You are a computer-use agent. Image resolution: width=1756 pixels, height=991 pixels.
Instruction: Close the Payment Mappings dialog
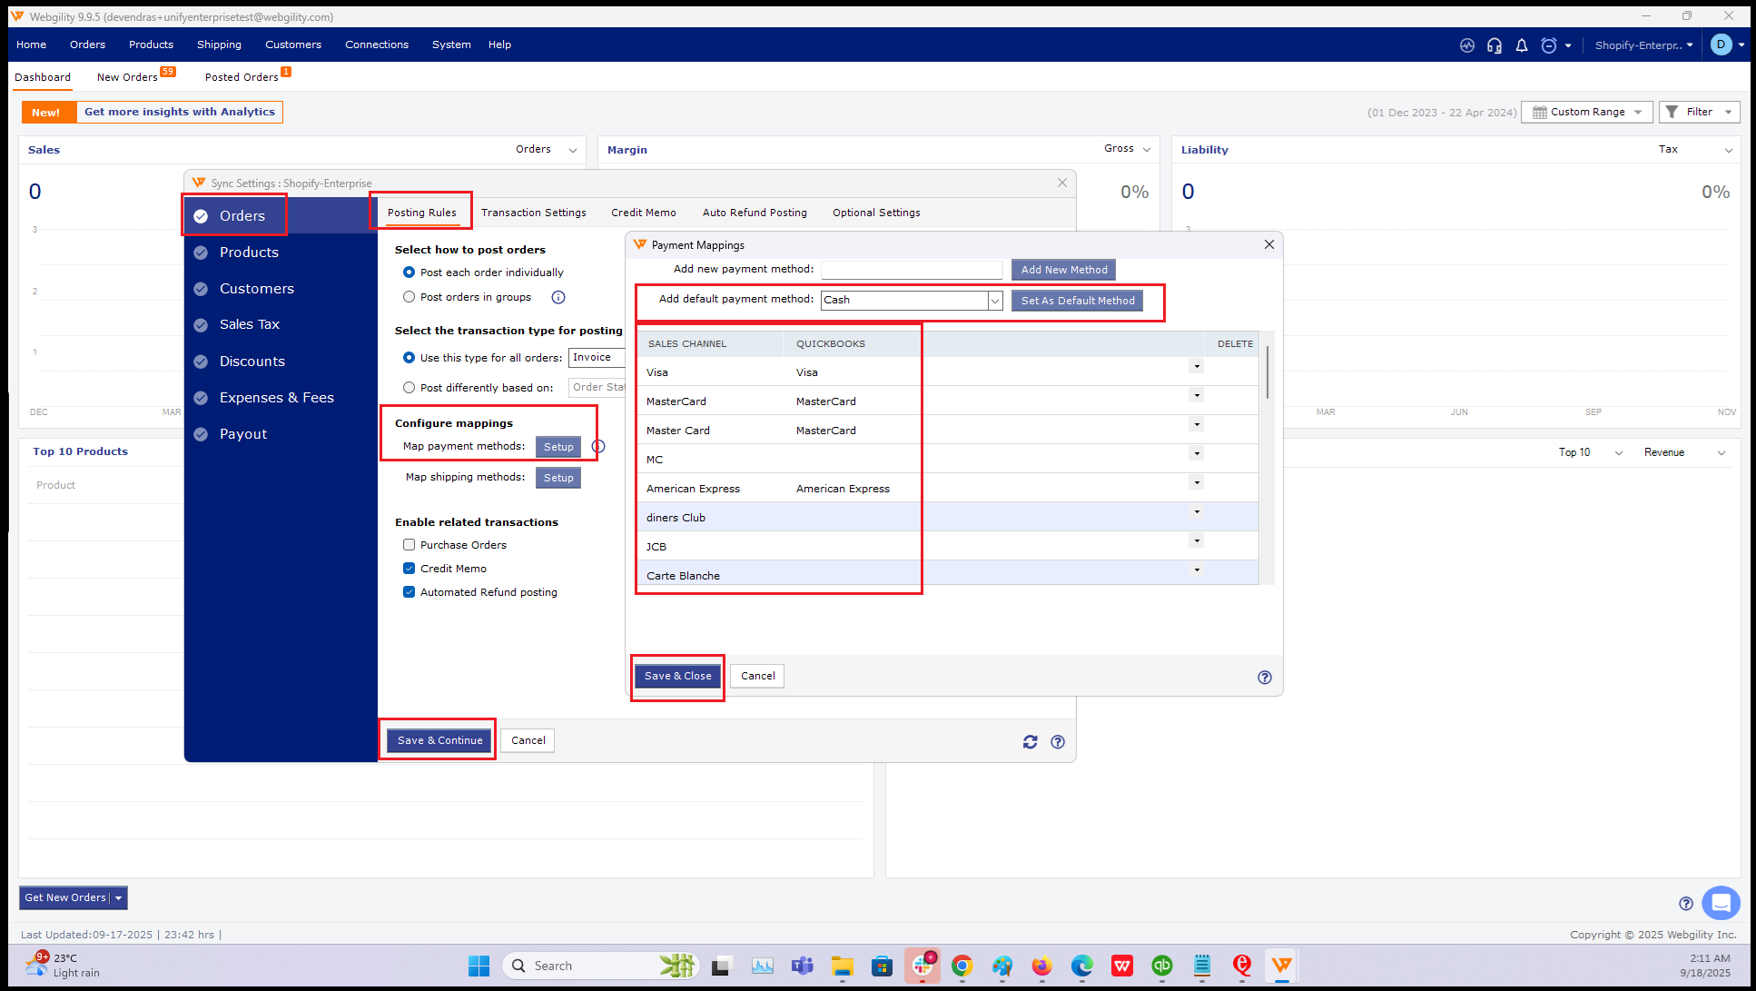(x=1269, y=244)
